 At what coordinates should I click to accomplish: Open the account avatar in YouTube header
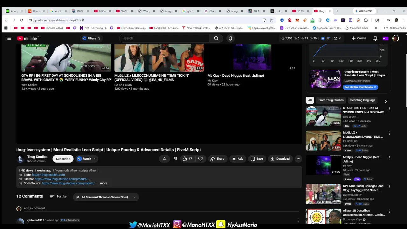[x=396, y=38]
